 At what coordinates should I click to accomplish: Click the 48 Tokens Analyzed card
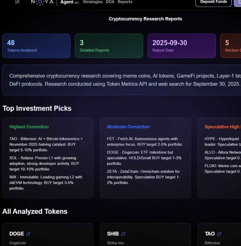[36, 46]
